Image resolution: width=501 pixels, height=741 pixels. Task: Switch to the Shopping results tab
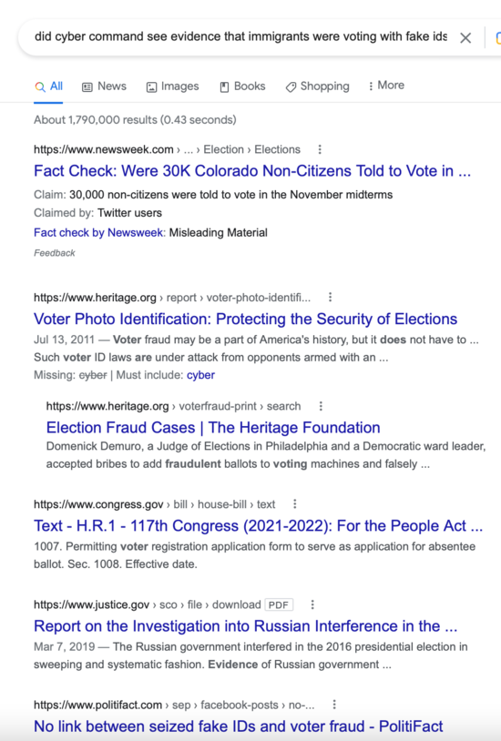[317, 86]
